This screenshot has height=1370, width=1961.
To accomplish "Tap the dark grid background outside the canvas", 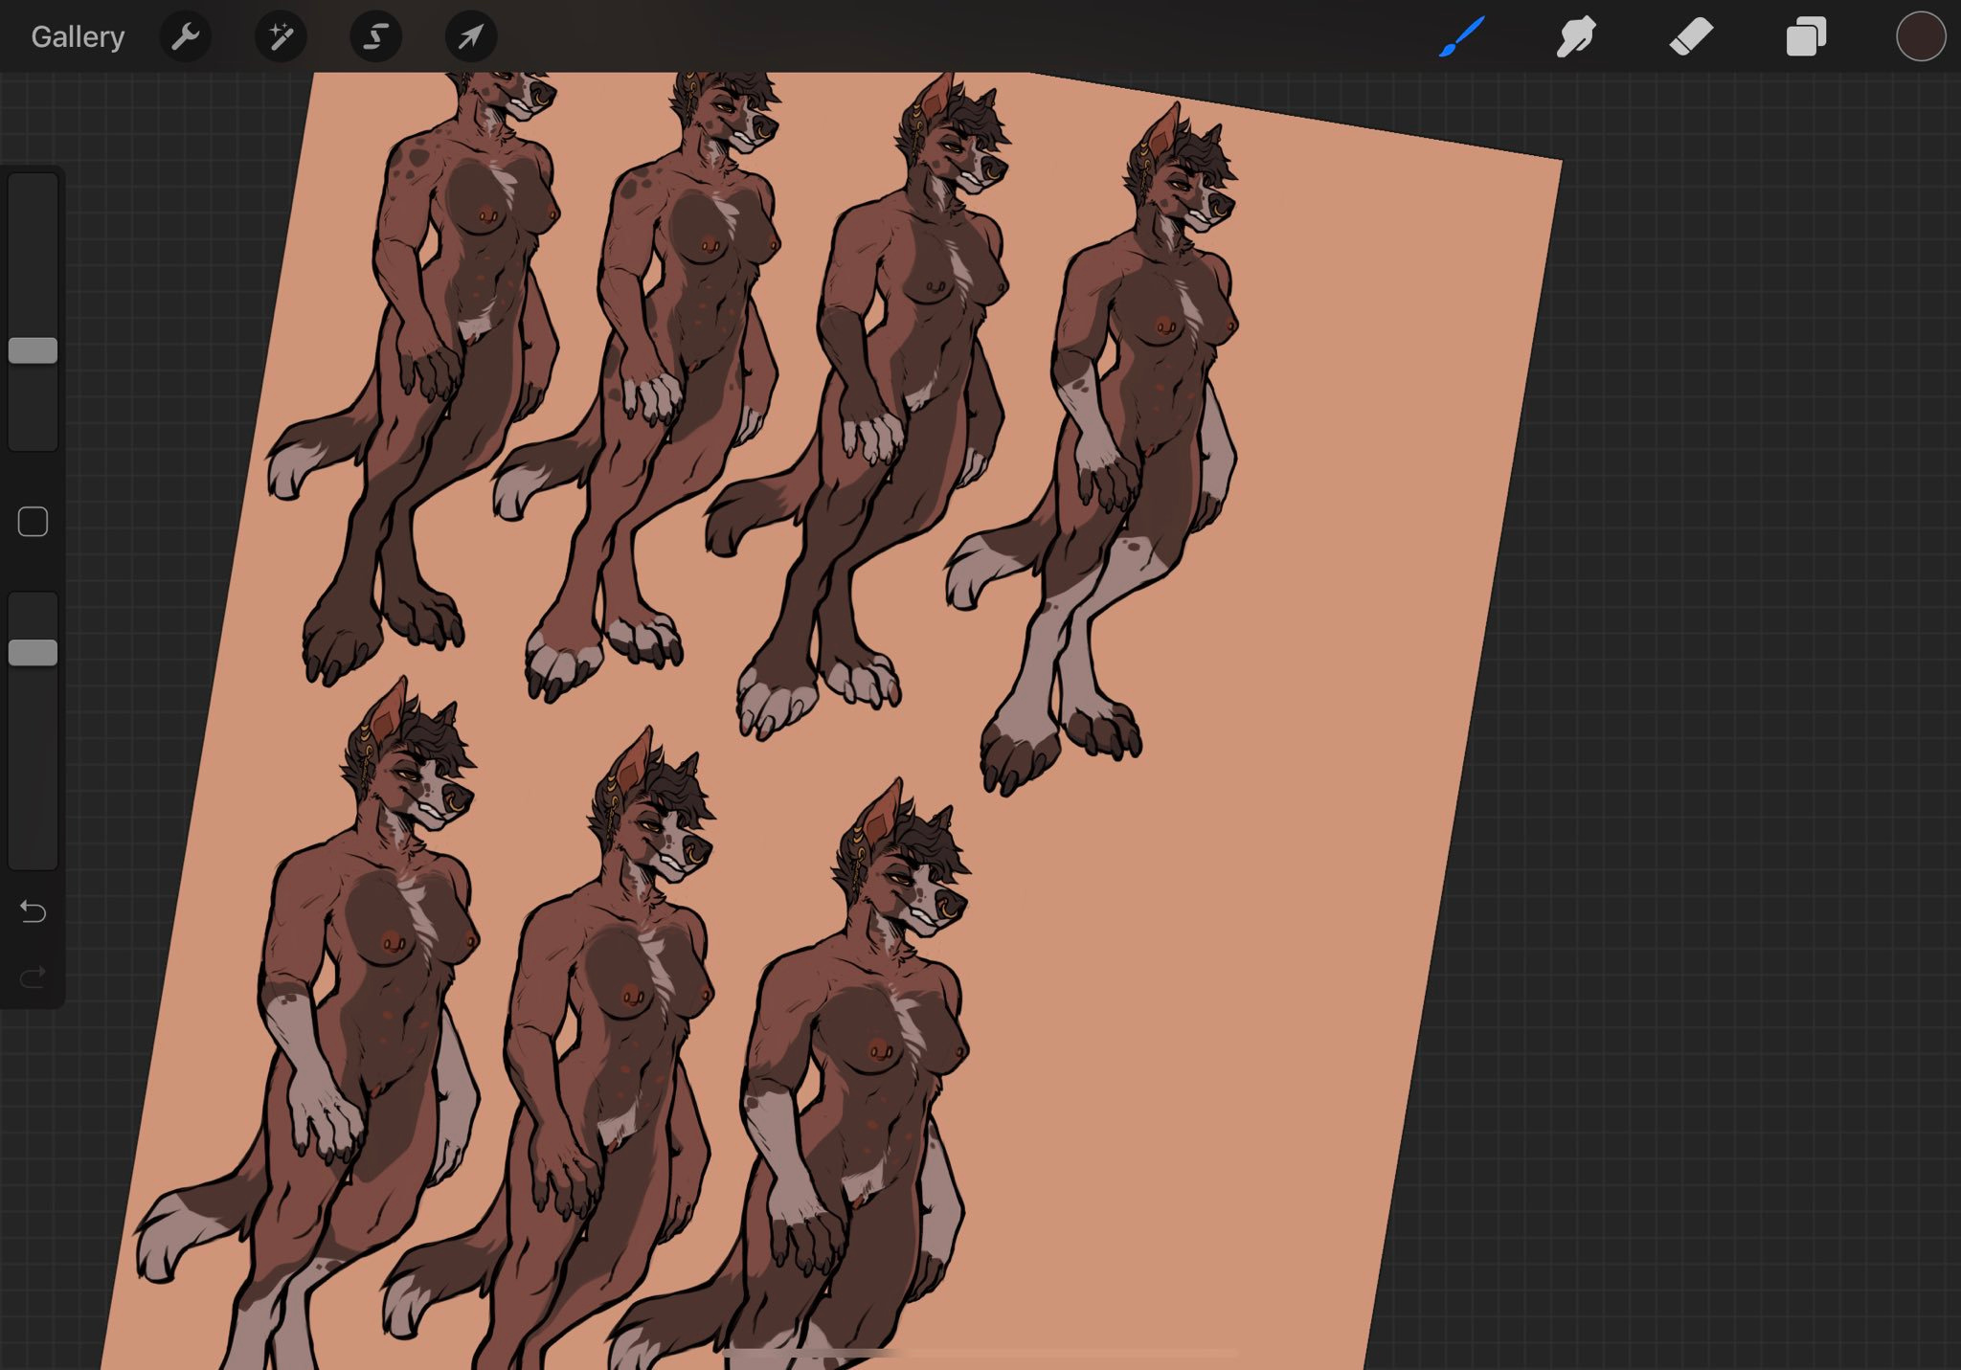I will point(1724,670).
